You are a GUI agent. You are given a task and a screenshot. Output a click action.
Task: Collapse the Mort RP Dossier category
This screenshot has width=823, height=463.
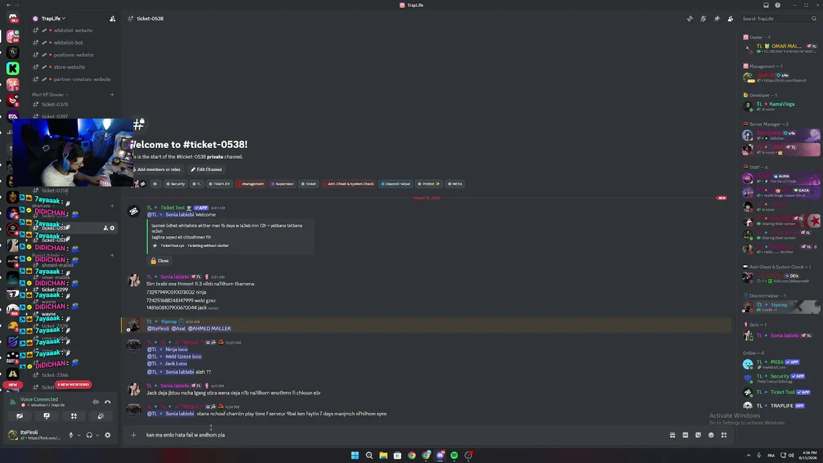point(50,95)
